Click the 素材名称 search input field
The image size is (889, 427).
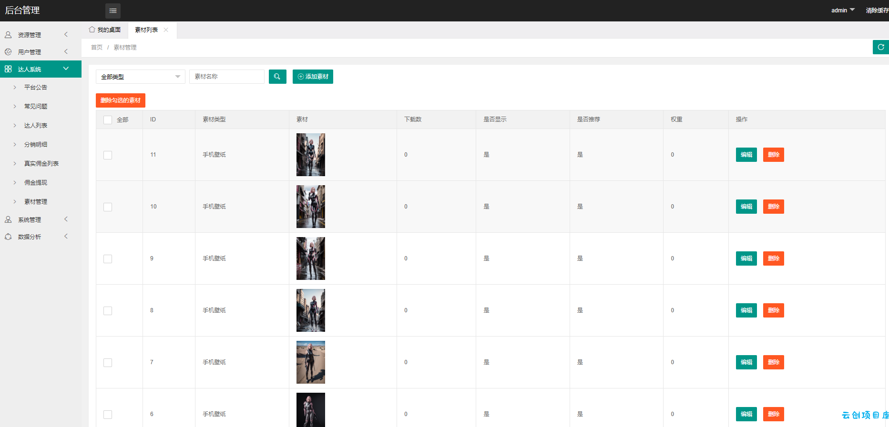point(227,77)
